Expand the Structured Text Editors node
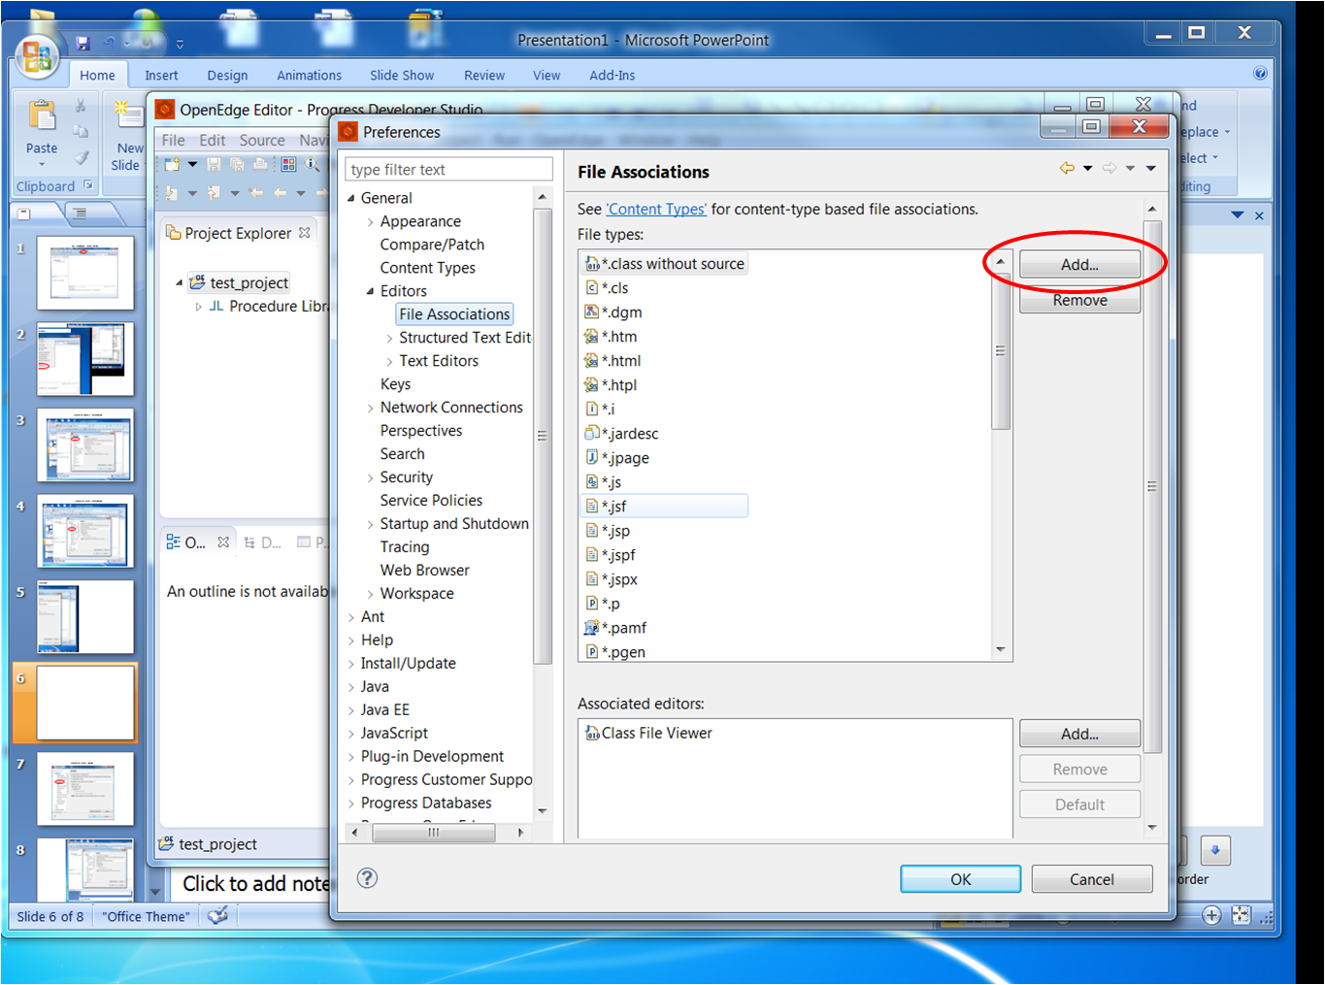The height and width of the screenshot is (985, 1325). (388, 337)
